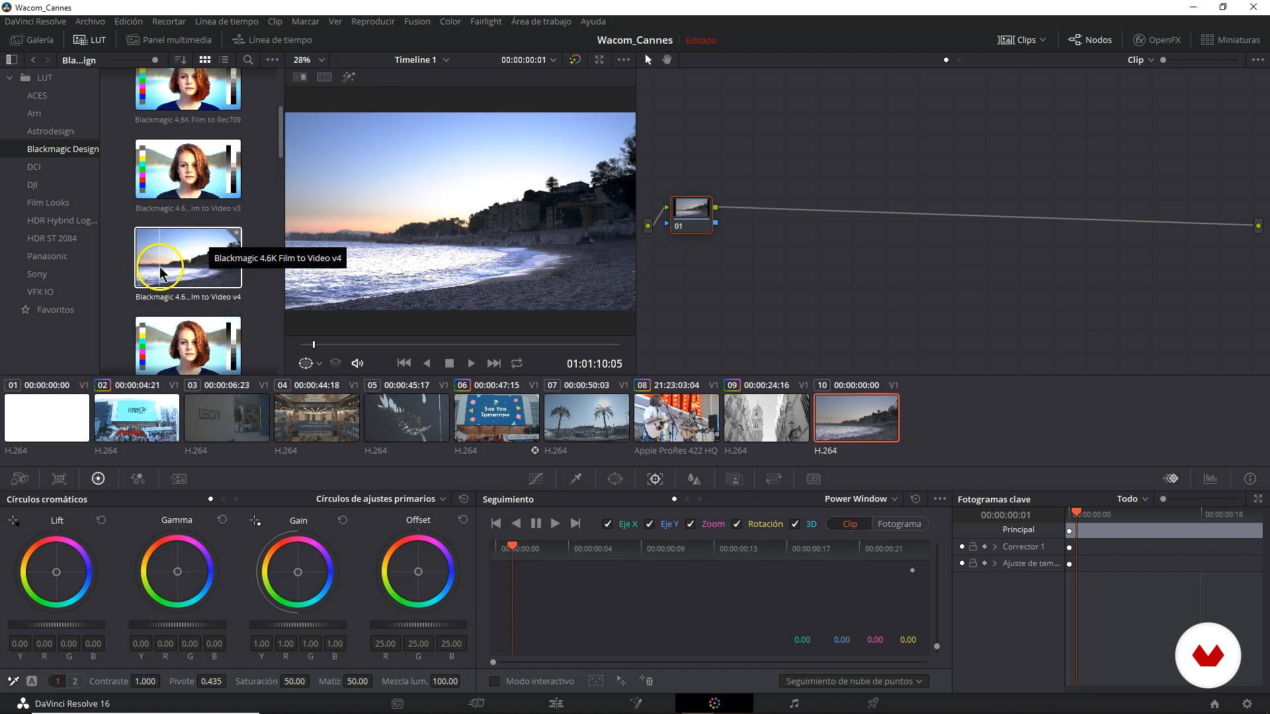Toggle the Nodos panel button
This screenshot has width=1270, height=714.
[1090, 40]
